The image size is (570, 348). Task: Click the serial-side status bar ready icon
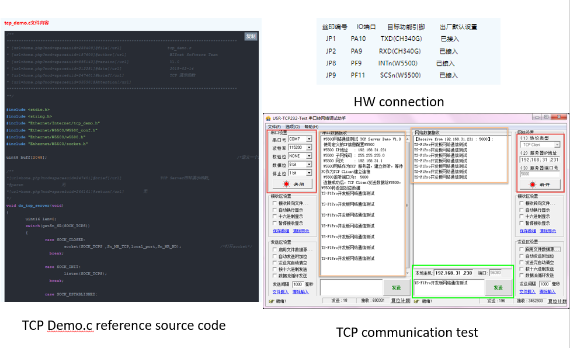click(271, 301)
